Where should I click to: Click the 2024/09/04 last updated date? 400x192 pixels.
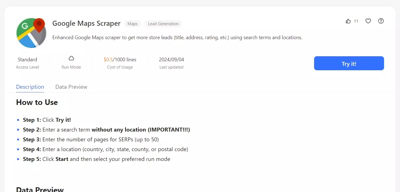pos(171,59)
